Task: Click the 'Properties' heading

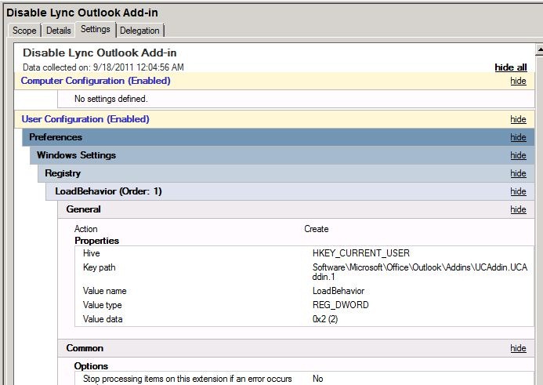Action: tap(96, 241)
